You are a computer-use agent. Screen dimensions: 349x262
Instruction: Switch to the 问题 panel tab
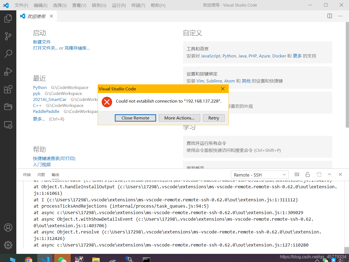[x=41, y=175]
